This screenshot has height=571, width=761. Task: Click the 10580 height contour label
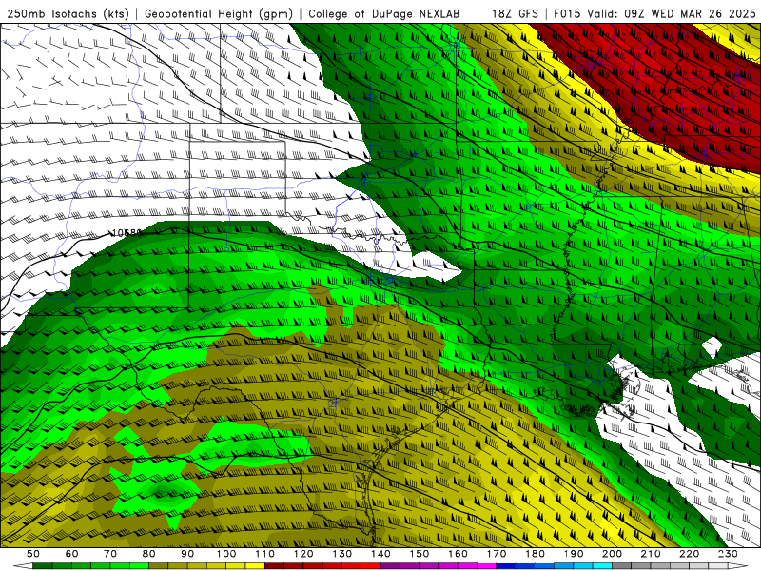click(127, 233)
